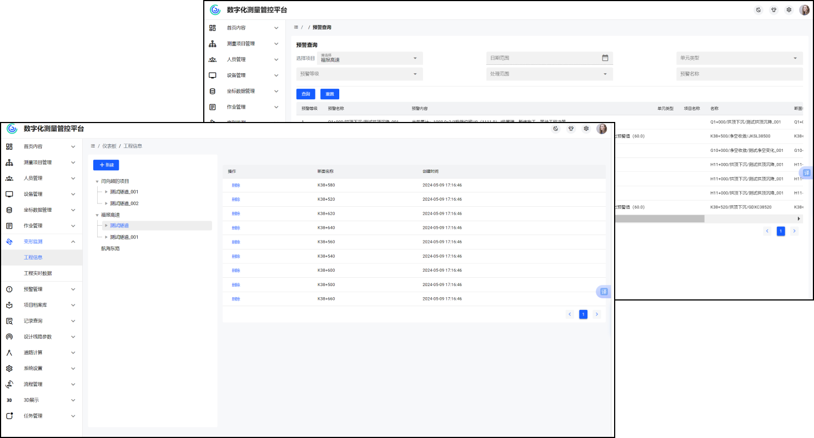The height and width of the screenshot is (438, 814).
Task: Toggle sidebar via breadcrumb menu icon in front window
Action: click(93, 146)
